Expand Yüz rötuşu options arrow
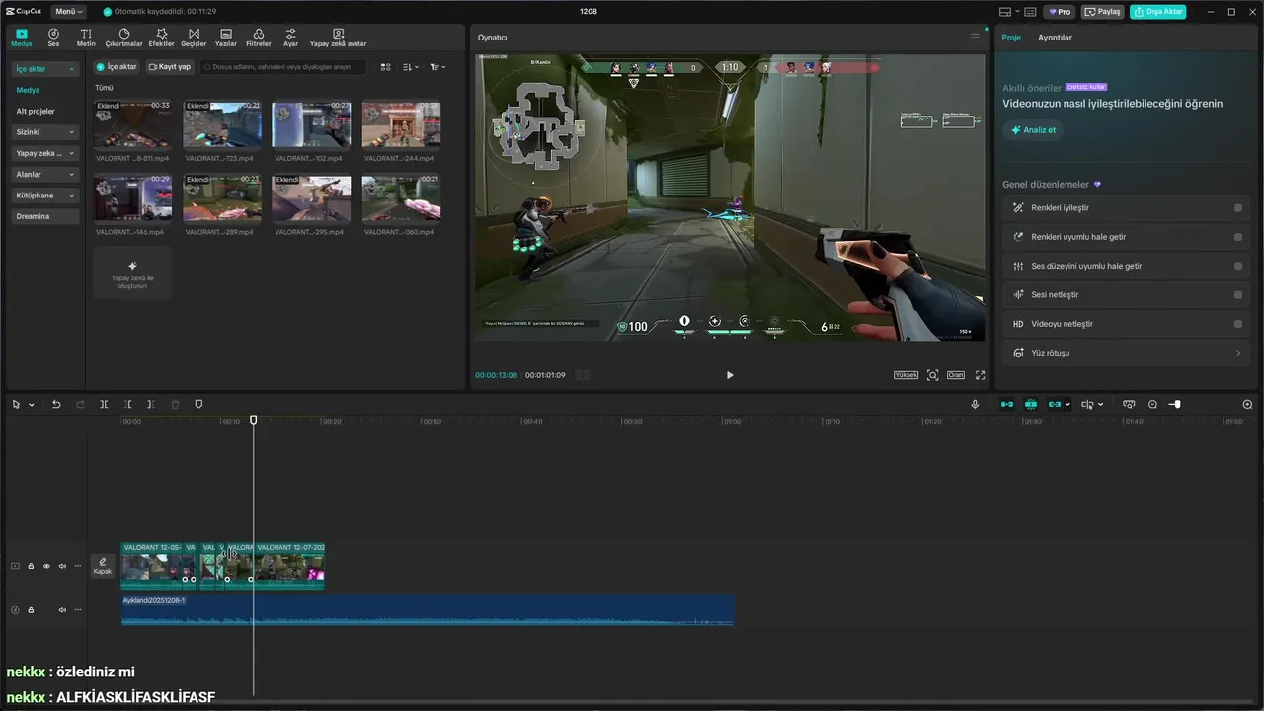1264x711 pixels. tap(1238, 353)
